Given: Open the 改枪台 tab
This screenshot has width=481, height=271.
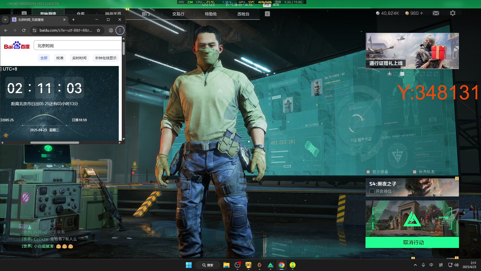Looking at the screenshot, I should [x=243, y=14].
